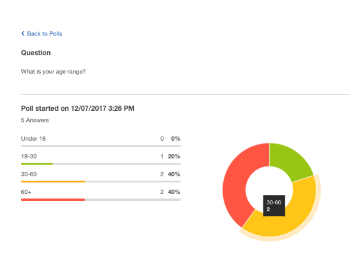This screenshot has height=263, width=351.
Task: Click the Question heading
Action: pos(36,53)
